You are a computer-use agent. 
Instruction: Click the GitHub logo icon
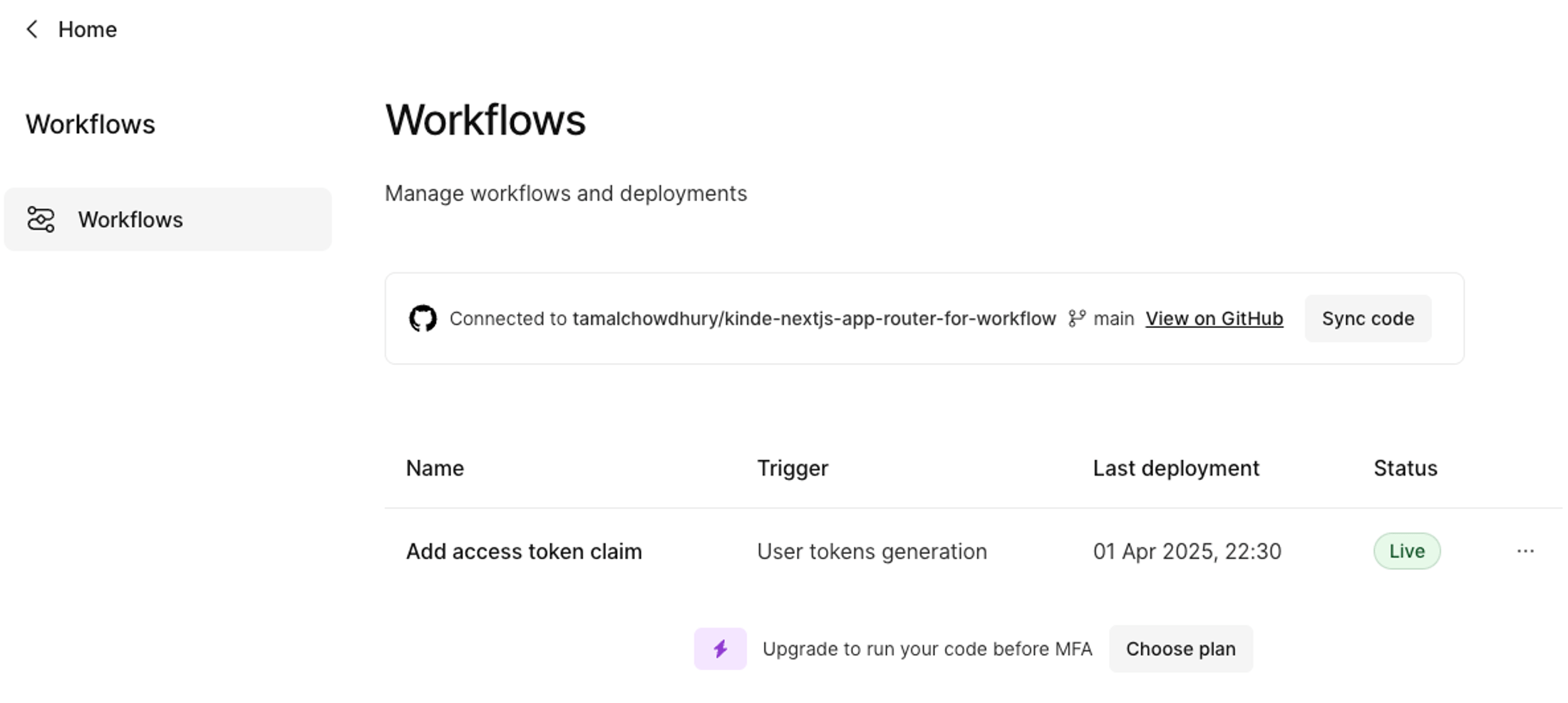[423, 319]
